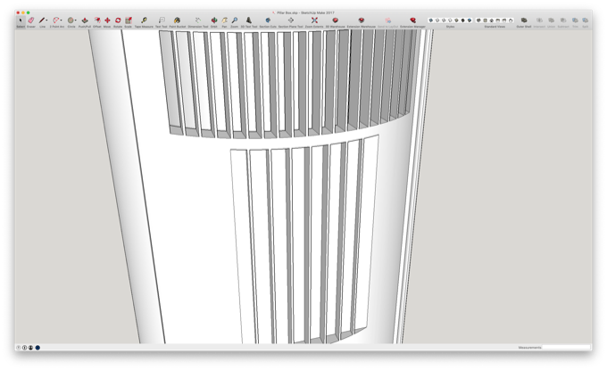This screenshot has width=607, height=370.
Task: Run the Outer Shell solid tool
Action: (x=524, y=21)
